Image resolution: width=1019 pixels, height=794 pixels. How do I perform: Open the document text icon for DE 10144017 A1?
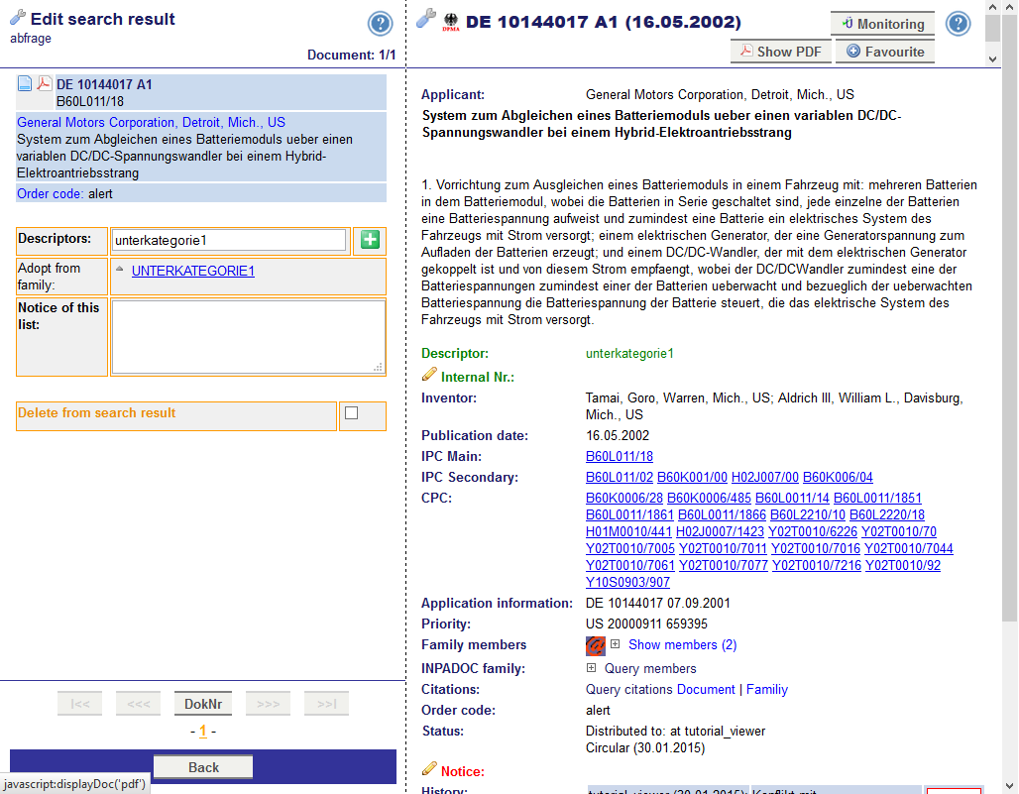[x=25, y=83]
